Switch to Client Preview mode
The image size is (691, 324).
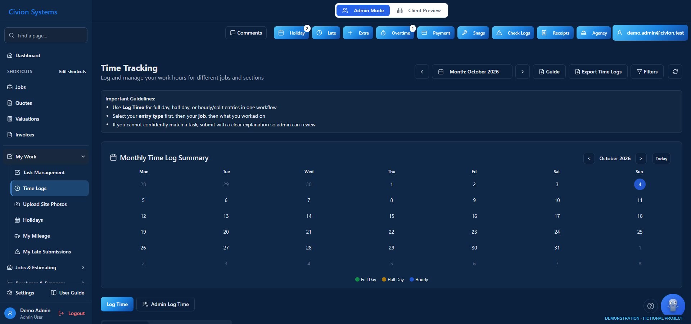pyautogui.click(x=419, y=10)
